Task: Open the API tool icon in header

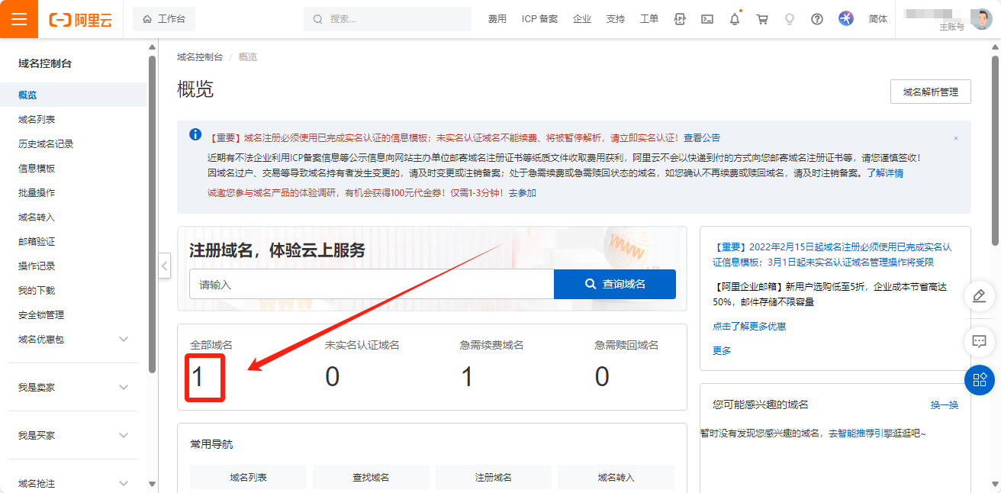Action: (680, 19)
